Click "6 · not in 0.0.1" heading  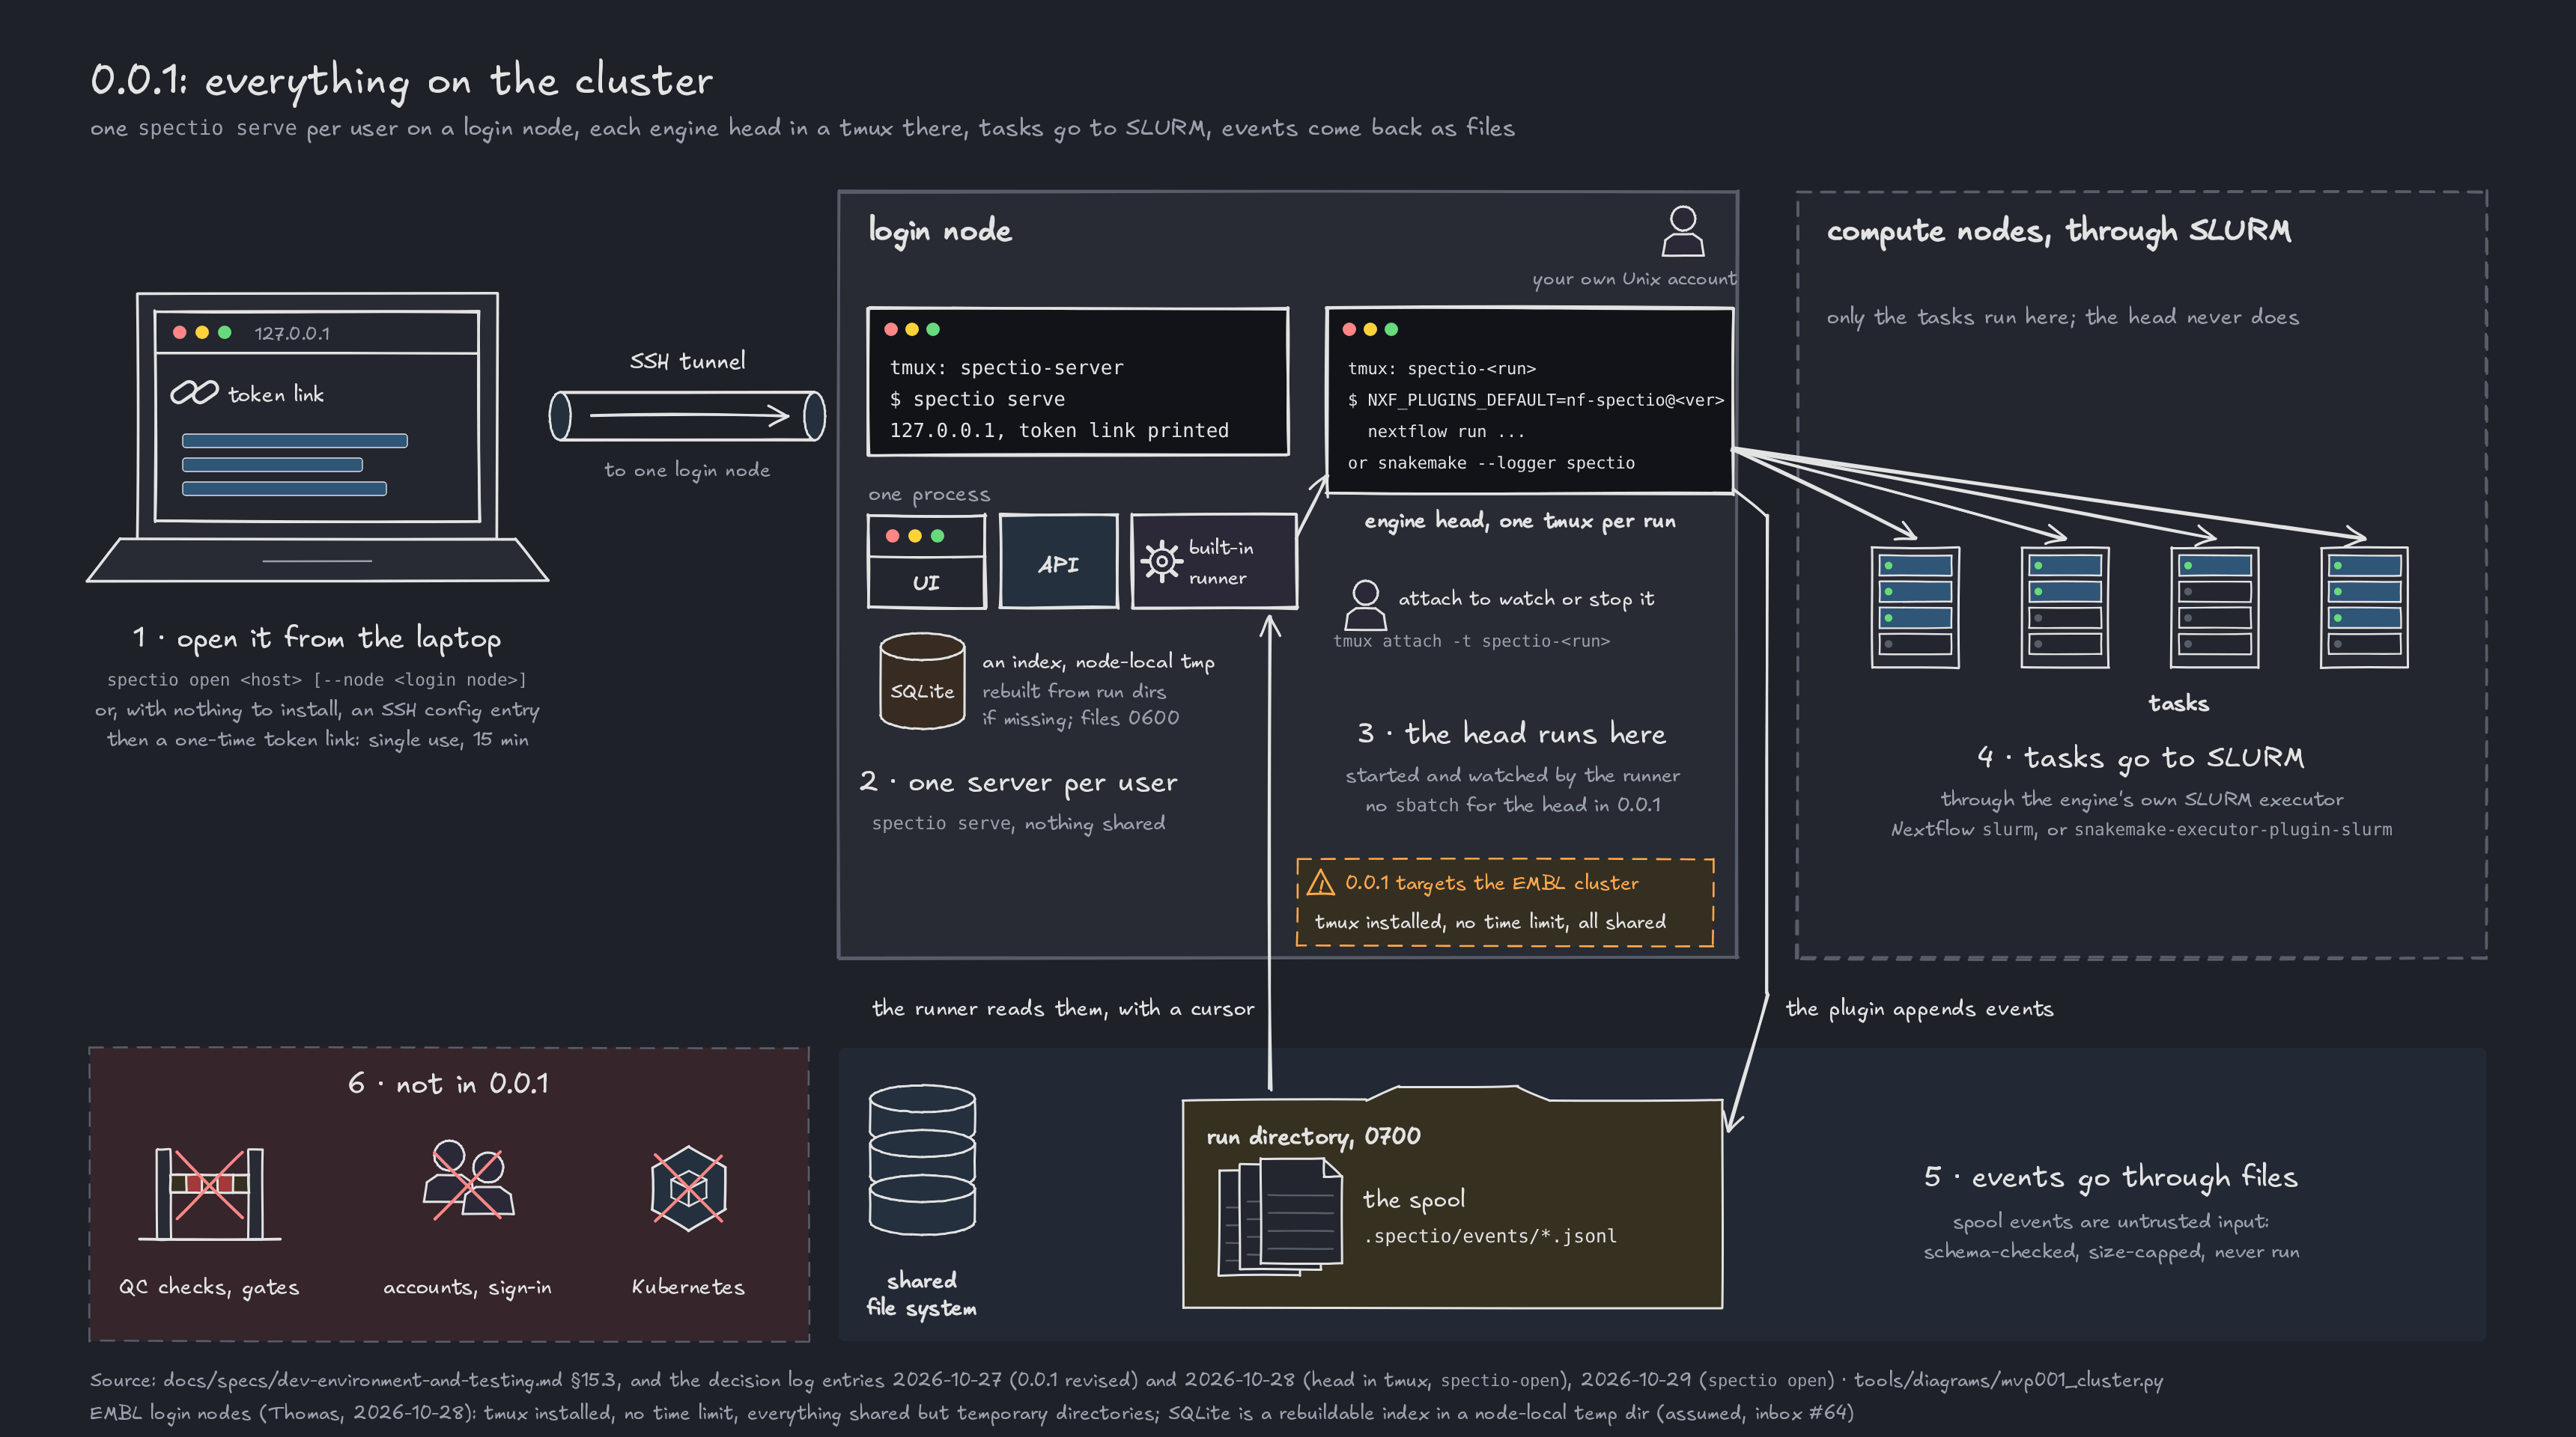tap(448, 1083)
